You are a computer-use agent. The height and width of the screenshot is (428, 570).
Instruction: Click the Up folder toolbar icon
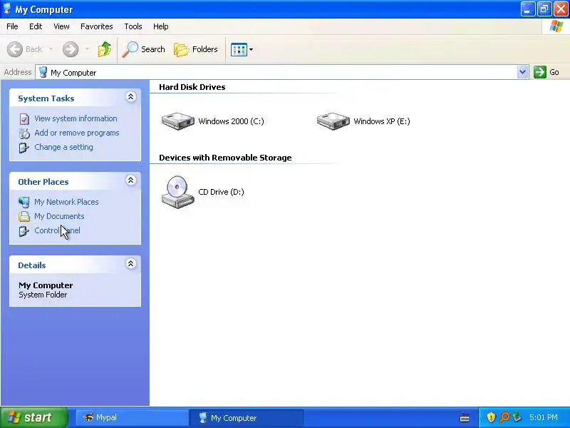pos(105,49)
